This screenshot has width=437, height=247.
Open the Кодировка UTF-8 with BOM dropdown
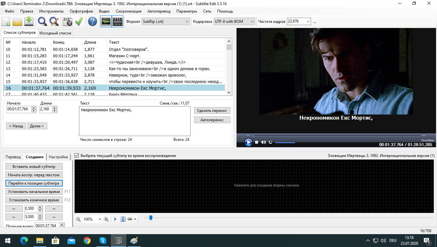pos(234,22)
